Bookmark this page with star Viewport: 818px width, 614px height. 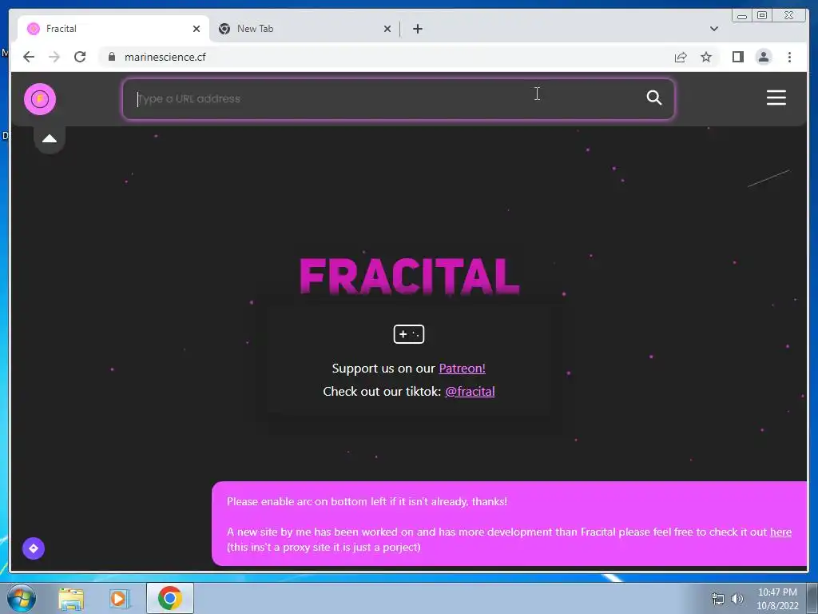(706, 57)
